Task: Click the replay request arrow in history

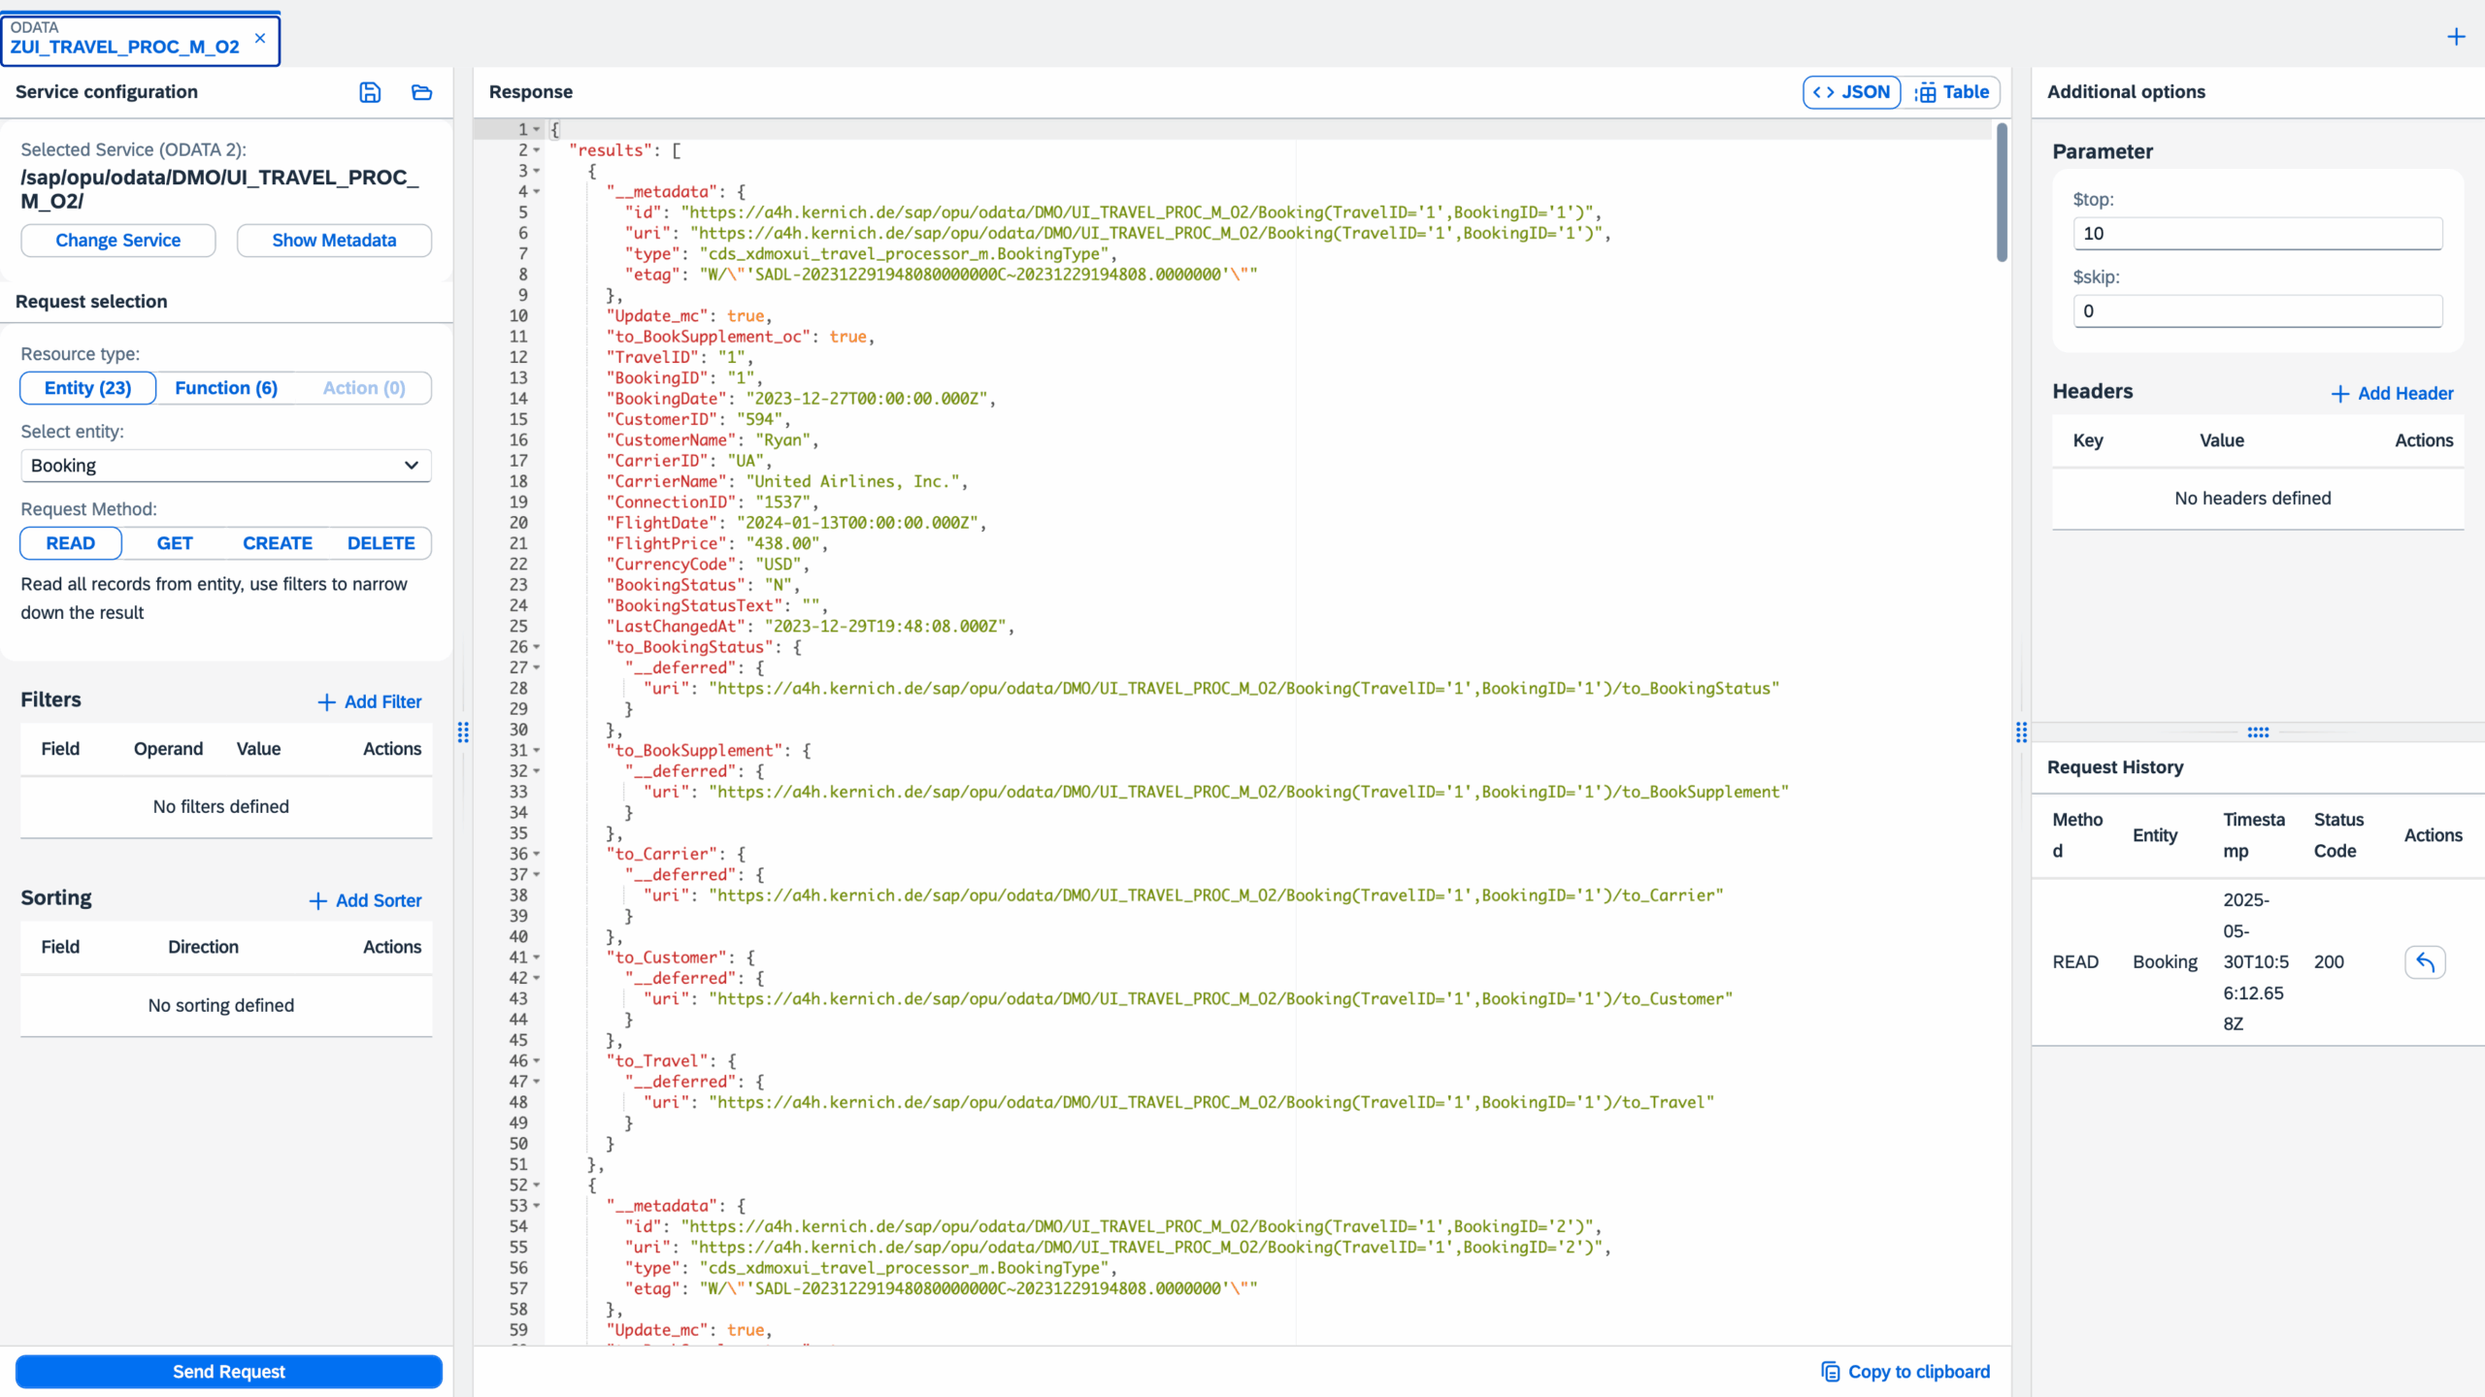Action: (x=2424, y=961)
